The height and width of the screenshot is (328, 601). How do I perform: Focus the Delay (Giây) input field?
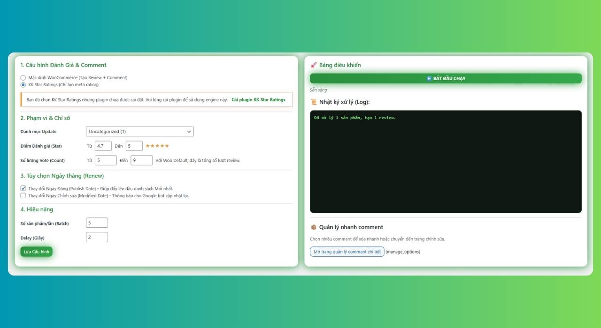[x=97, y=238]
